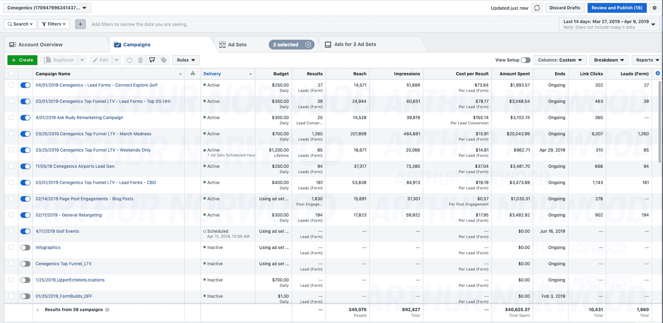Click the plus icon beside the Filters button
Viewport: 663px width, 323px height.
(x=80, y=24)
